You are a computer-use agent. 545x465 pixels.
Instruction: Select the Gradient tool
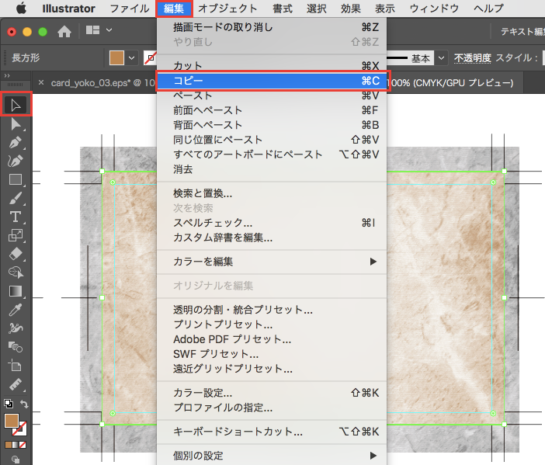[16, 291]
